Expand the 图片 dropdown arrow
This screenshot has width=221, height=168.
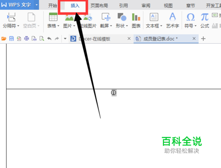[x=74, y=26]
